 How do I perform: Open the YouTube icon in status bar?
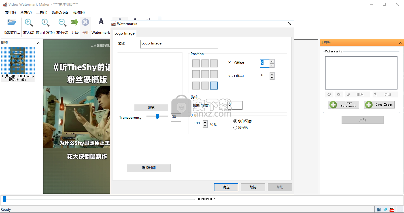click(392, 210)
